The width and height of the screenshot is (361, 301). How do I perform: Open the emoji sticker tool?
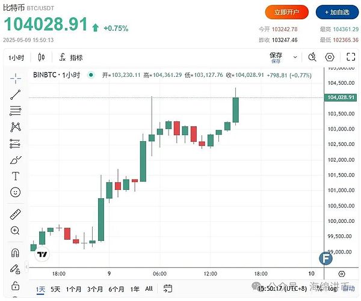point(16,192)
